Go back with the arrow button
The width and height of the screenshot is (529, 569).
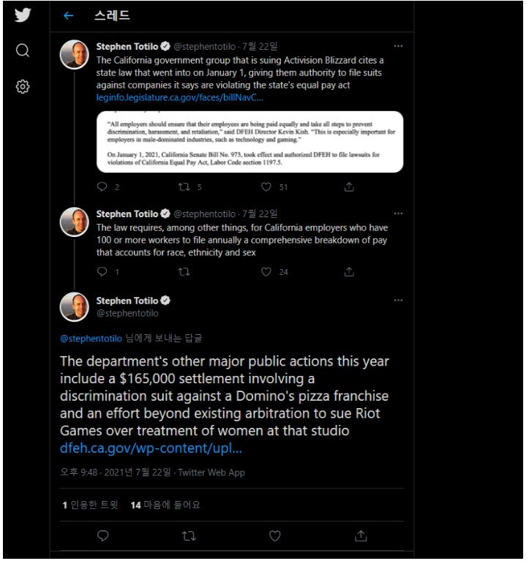click(69, 16)
